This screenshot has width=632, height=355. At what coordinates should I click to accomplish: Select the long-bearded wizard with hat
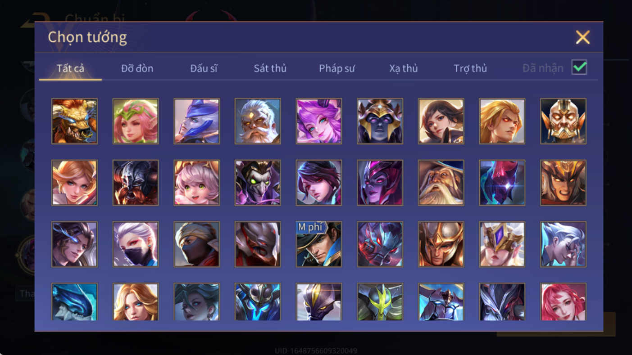pos(441,183)
